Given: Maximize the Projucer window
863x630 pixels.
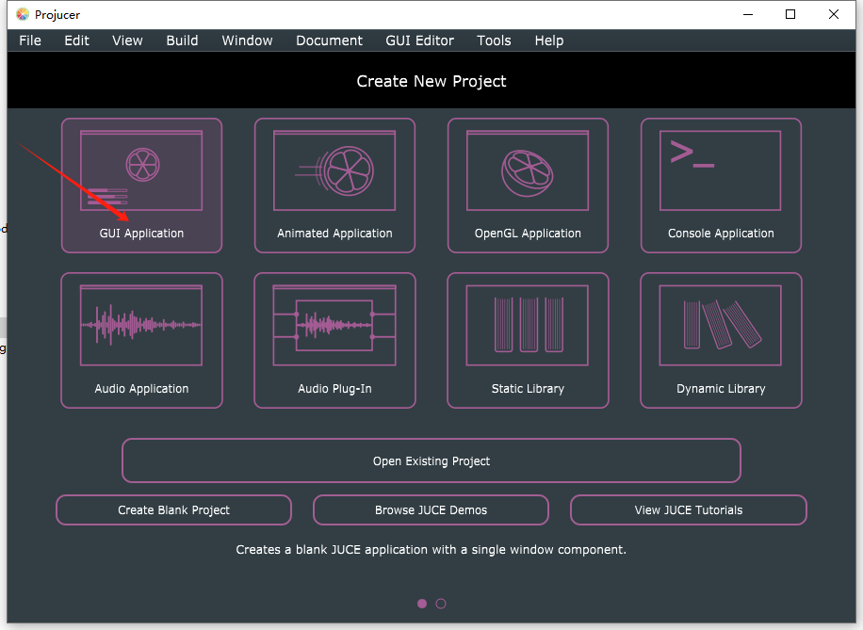Looking at the screenshot, I should 790,14.
